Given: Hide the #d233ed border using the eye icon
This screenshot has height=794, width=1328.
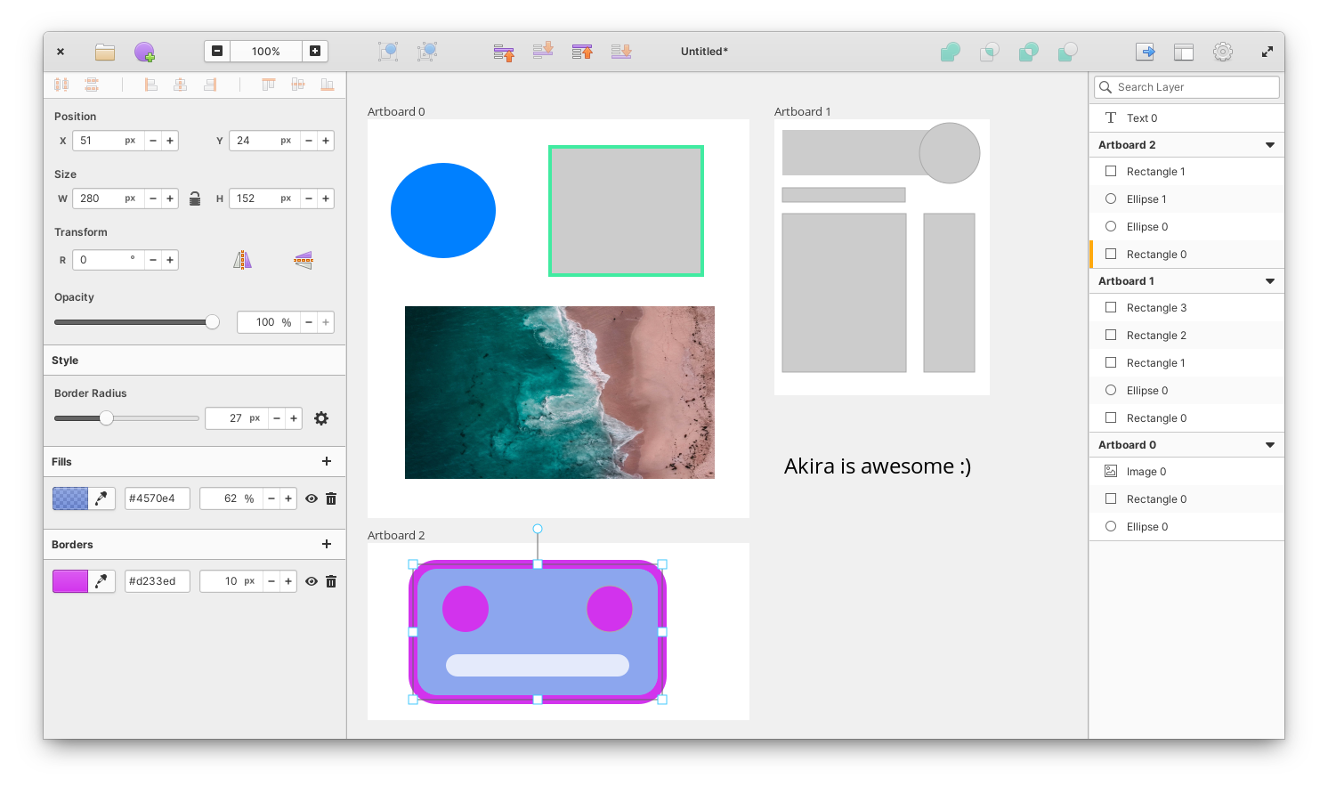Looking at the screenshot, I should coord(312,581).
